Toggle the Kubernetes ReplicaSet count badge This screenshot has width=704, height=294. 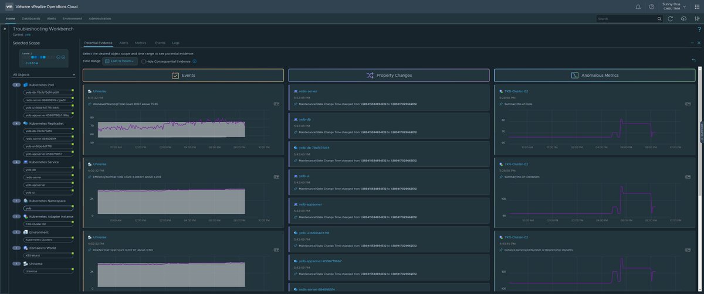[x=16, y=123]
